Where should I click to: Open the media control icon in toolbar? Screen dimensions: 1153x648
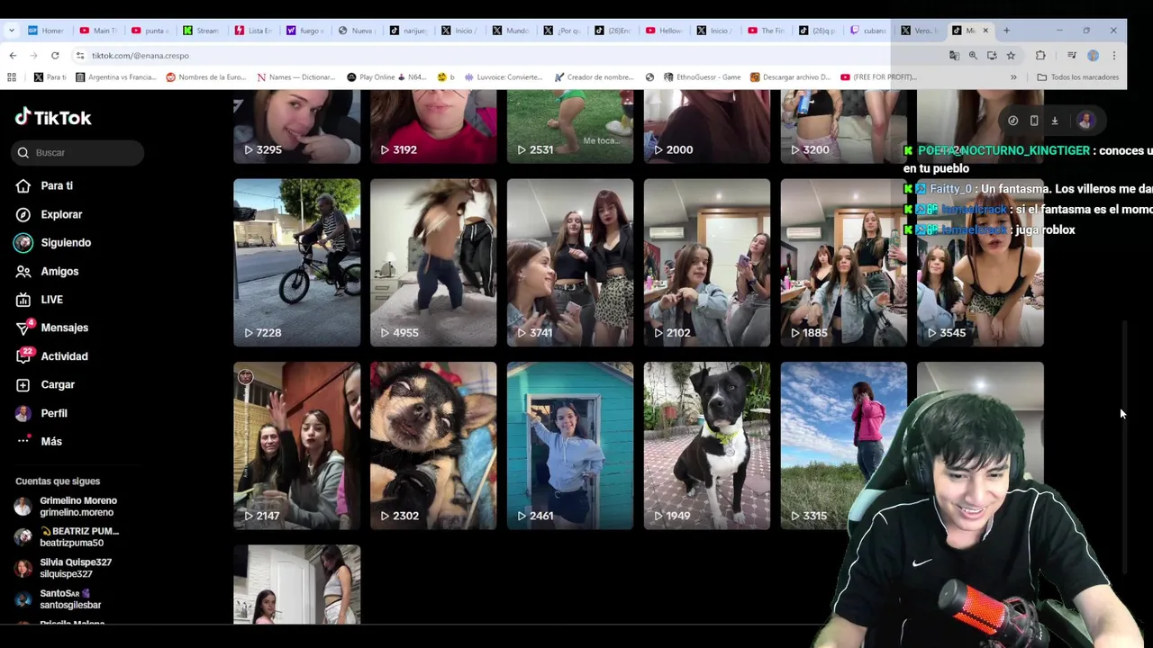[1071, 56]
